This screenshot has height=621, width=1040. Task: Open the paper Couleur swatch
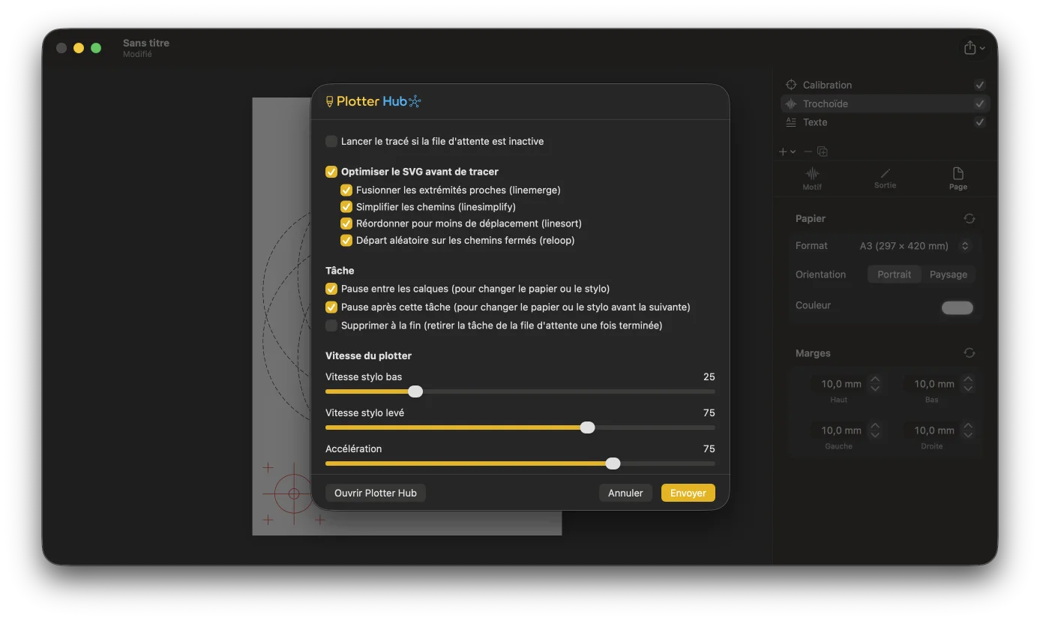click(958, 307)
